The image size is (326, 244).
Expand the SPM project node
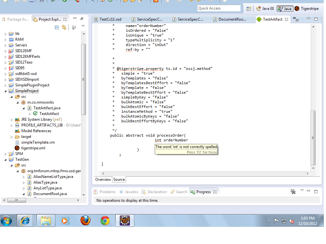pos(6,154)
